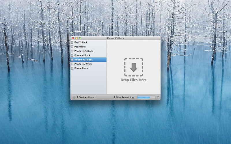
Task: Click the spinning activity indicator in status bar
Action: click(x=74, y=97)
